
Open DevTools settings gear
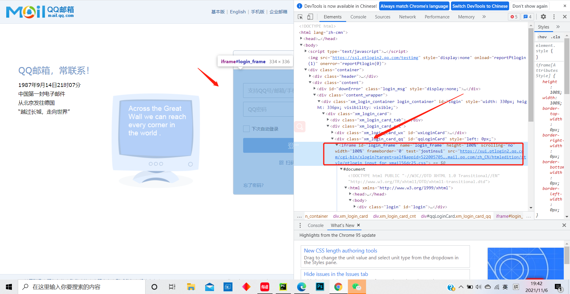[x=543, y=17]
